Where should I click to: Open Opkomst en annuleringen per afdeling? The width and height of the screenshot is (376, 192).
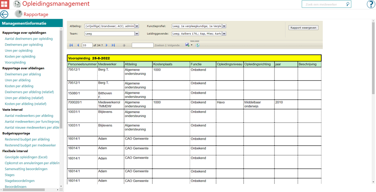[x=32, y=163]
